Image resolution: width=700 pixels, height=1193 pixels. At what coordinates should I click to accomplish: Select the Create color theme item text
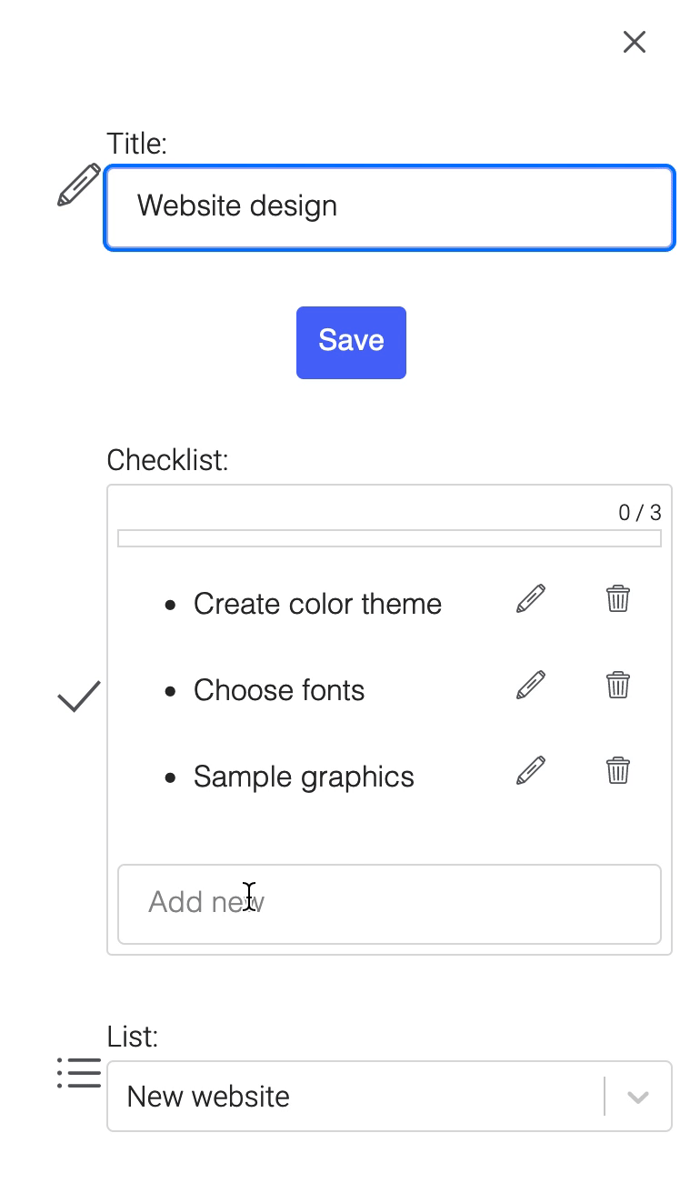317,604
